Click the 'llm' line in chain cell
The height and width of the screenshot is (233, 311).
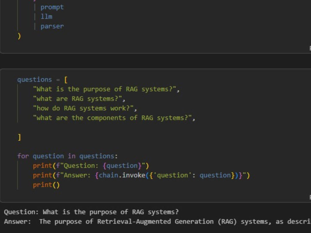46,17
